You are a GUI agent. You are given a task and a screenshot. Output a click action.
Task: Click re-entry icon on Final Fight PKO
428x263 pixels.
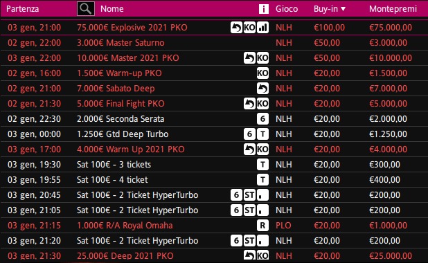click(249, 104)
